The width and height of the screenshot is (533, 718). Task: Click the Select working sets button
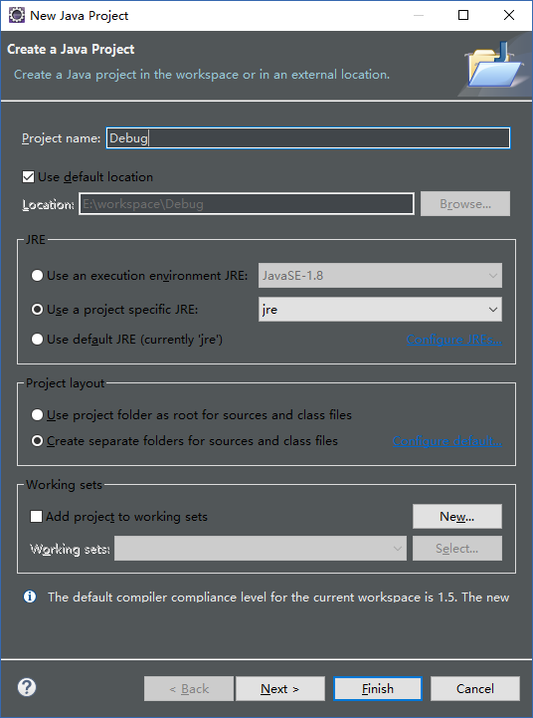457,548
